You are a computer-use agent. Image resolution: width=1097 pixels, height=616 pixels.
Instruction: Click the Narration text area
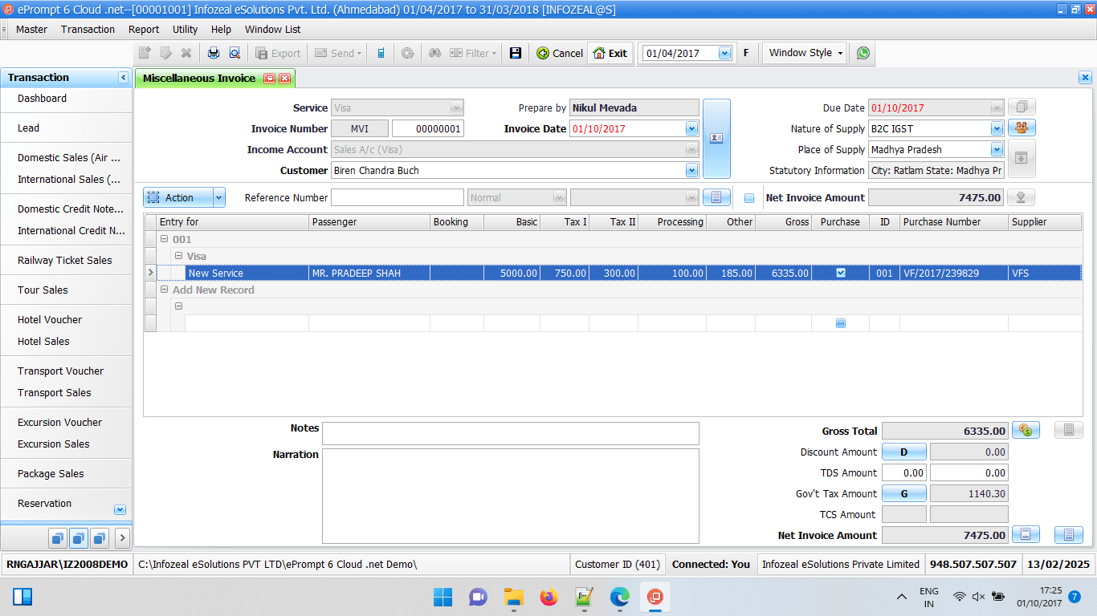click(511, 496)
